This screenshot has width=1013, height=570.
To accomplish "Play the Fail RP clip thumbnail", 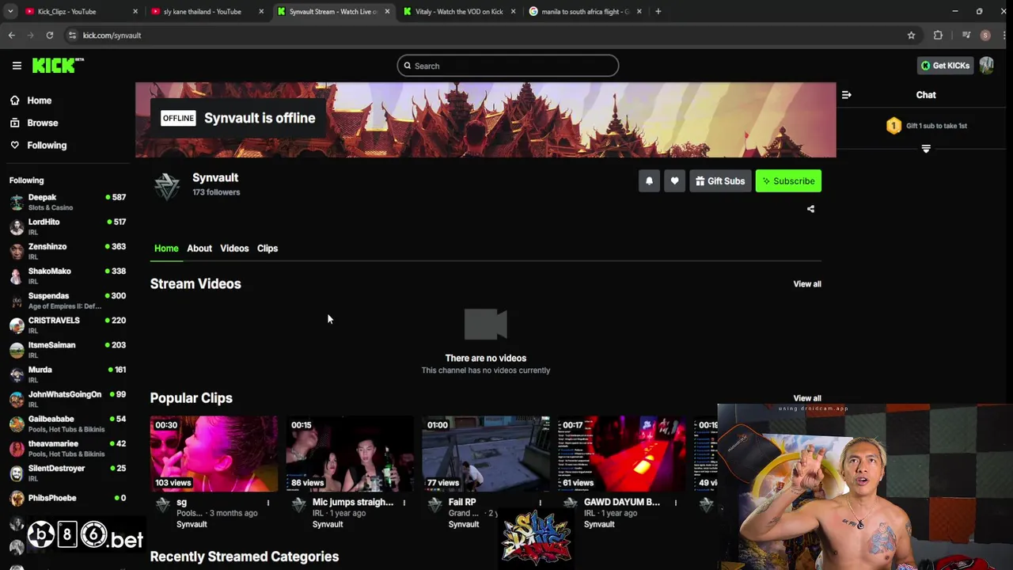I will tap(486, 454).
